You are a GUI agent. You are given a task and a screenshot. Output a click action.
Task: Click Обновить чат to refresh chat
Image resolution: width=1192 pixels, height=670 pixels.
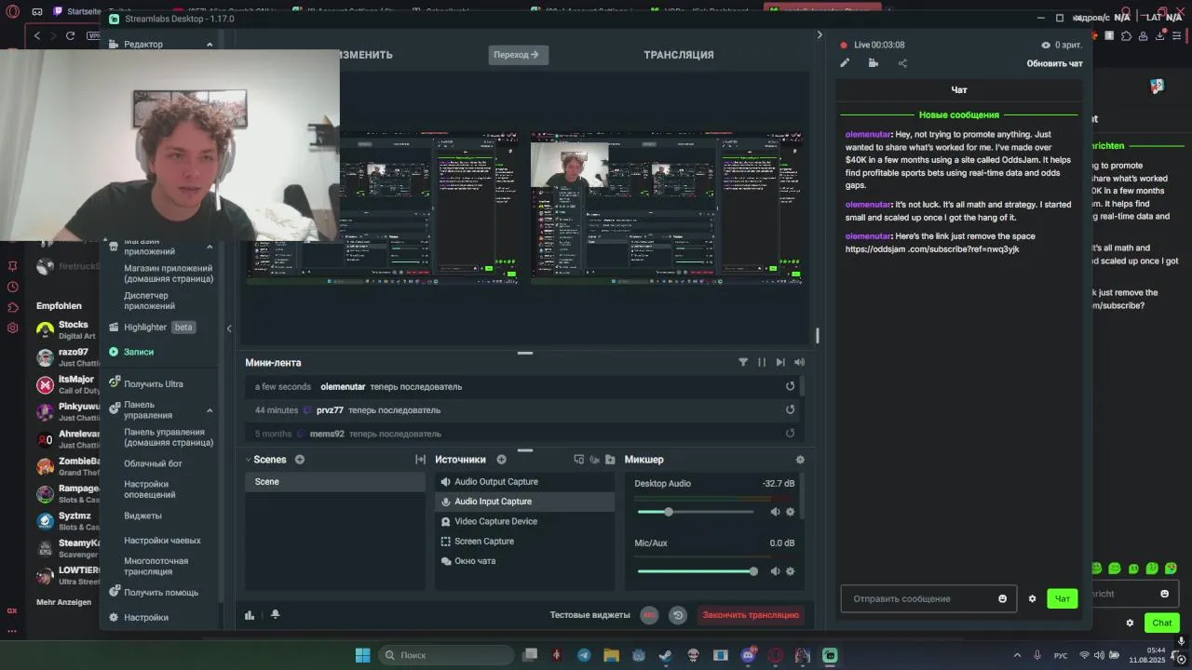[1054, 63]
